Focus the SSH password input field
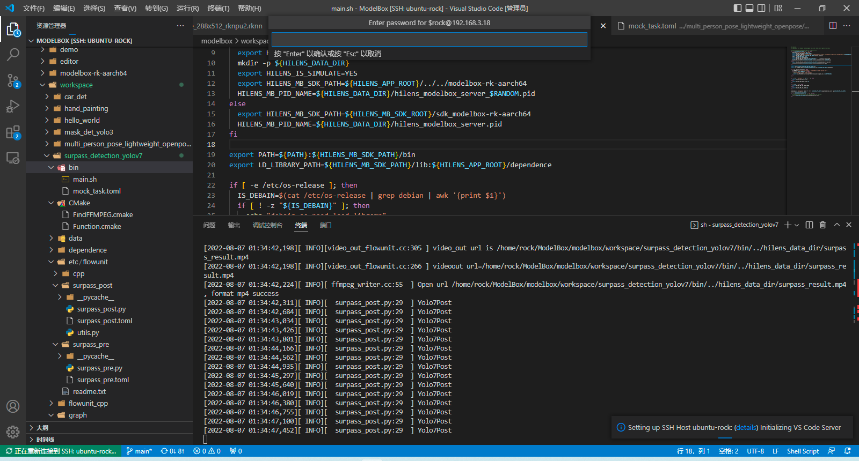859x461 pixels. click(429, 40)
